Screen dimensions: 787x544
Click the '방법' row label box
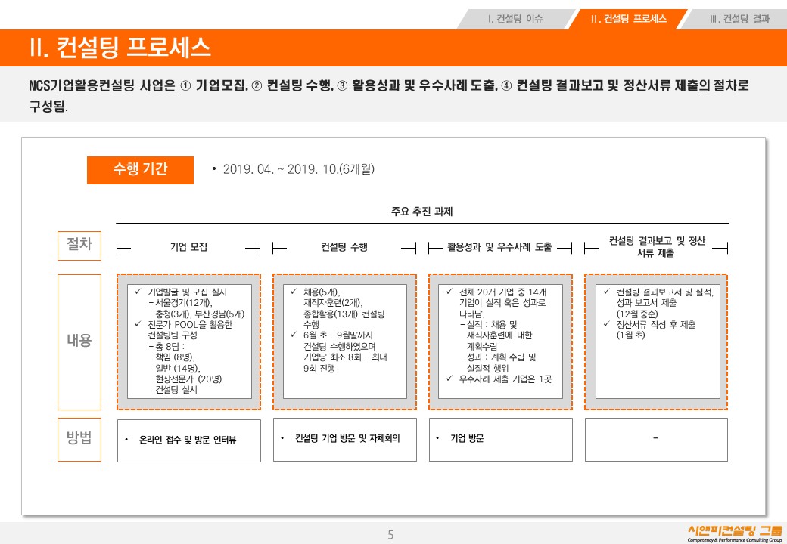click(79, 439)
